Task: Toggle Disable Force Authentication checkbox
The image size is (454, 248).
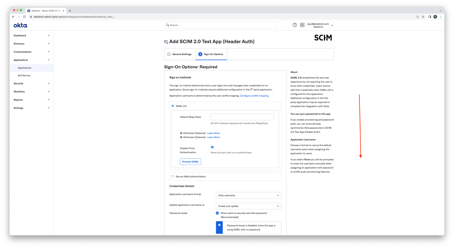Action: pos(212,147)
